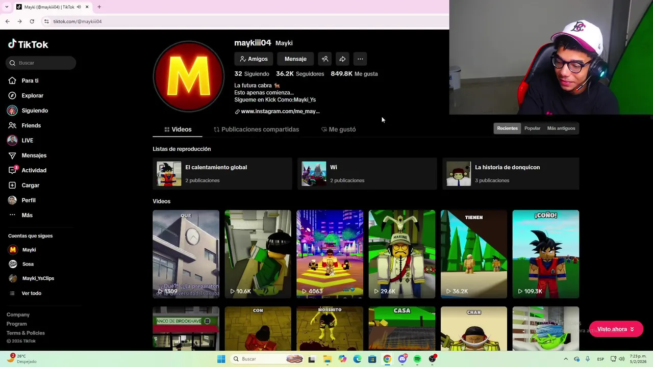Open the Wi playlist

point(367,174)
